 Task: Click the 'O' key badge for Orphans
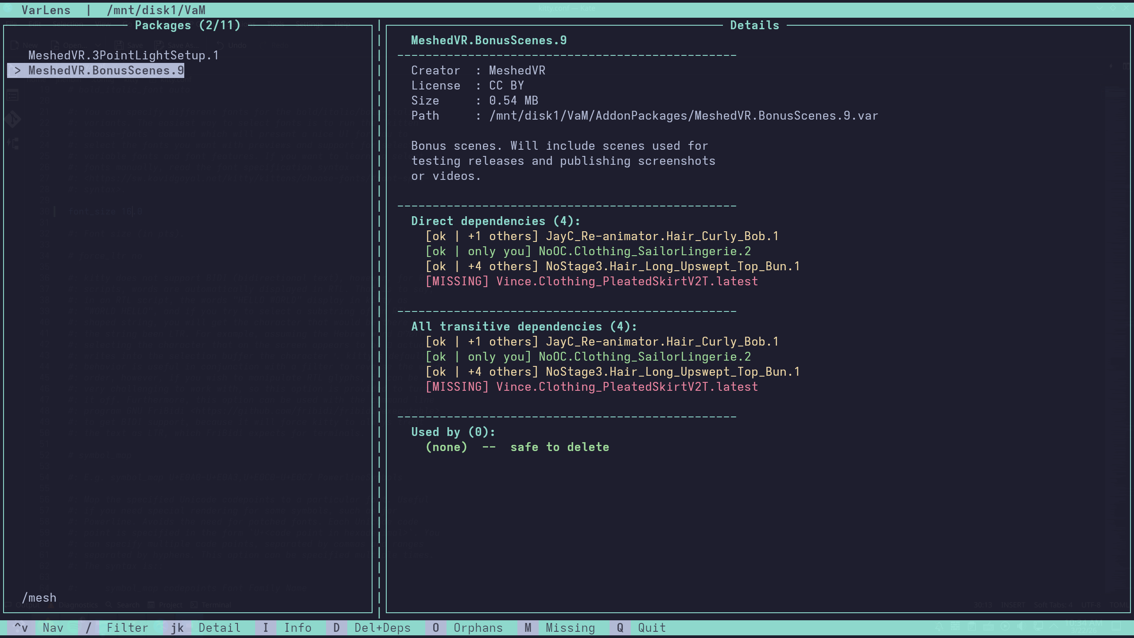pyautogui.click(x=436, y=628)
